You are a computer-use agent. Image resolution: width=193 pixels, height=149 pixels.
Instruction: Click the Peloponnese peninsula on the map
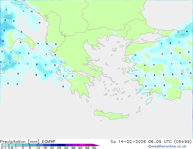pyautogui.click(x=80, y=85)
